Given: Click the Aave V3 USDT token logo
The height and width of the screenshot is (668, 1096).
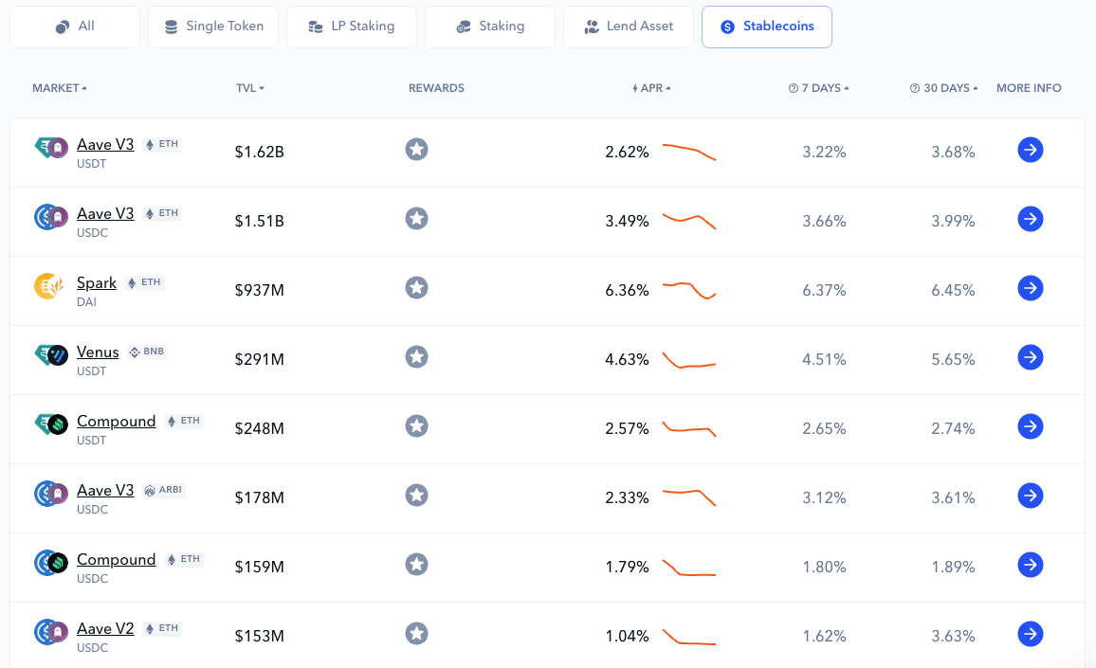Looking at the screenshot, I should click(x=51, y=148).
